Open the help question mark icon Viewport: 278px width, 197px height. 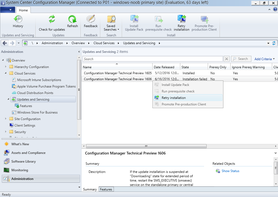275,9
